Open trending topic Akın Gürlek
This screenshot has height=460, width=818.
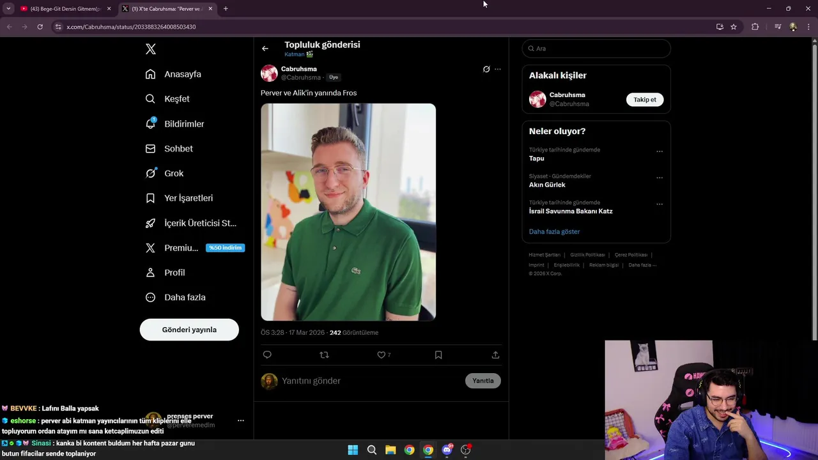point(547,185)
